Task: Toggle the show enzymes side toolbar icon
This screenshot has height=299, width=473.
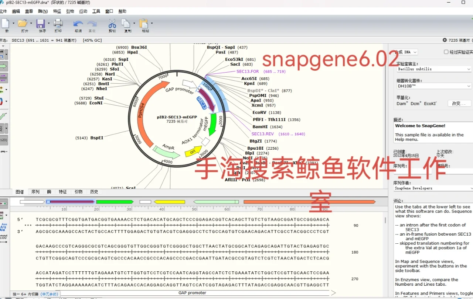Action: (2, 55)
